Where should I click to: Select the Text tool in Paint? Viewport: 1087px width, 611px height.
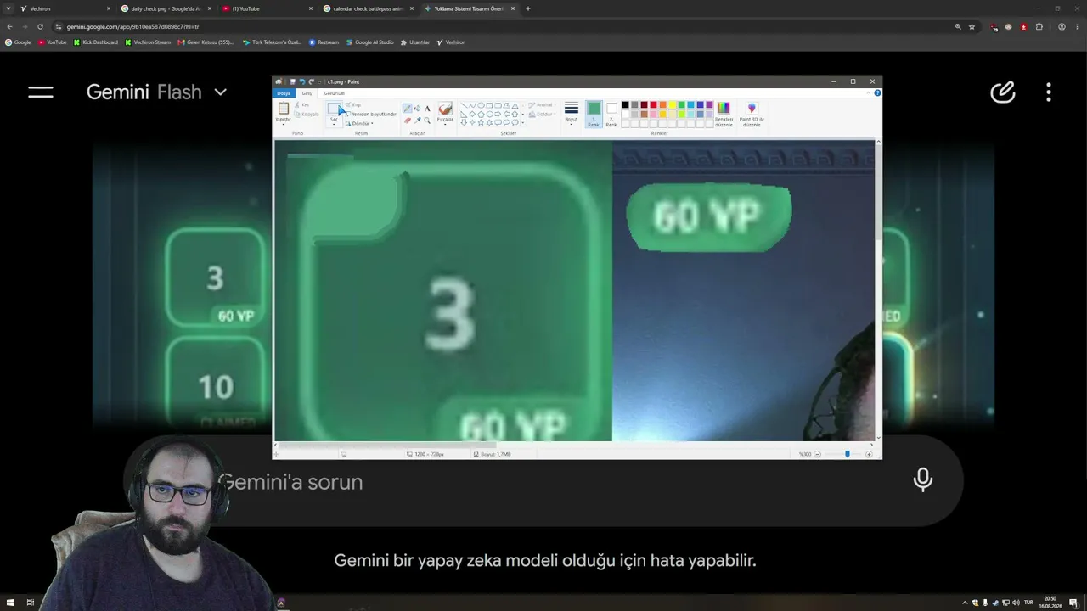click(427, 109)
